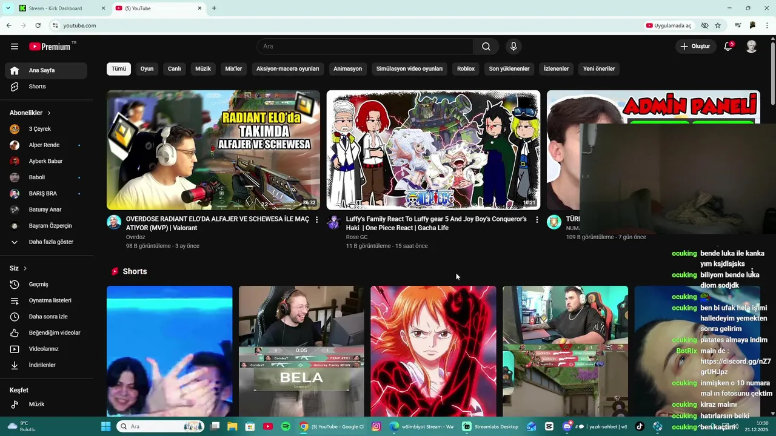Click the Oluştur create button

(x=695, y=47)
